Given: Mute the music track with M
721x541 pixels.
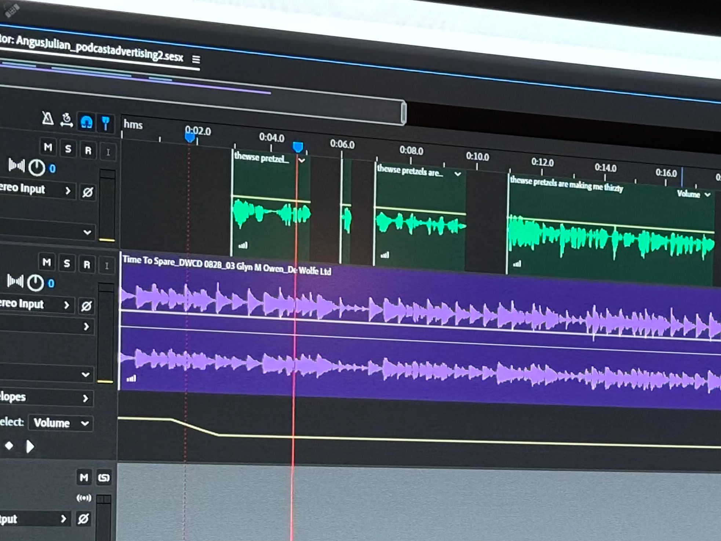Looking at the screenshot, I should [47, 263].
